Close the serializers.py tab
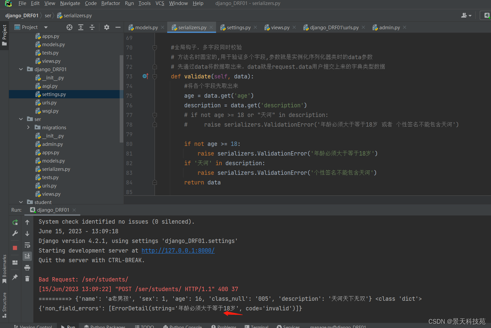The width and height of the screenshot is (491, 328). pos(211,28)
